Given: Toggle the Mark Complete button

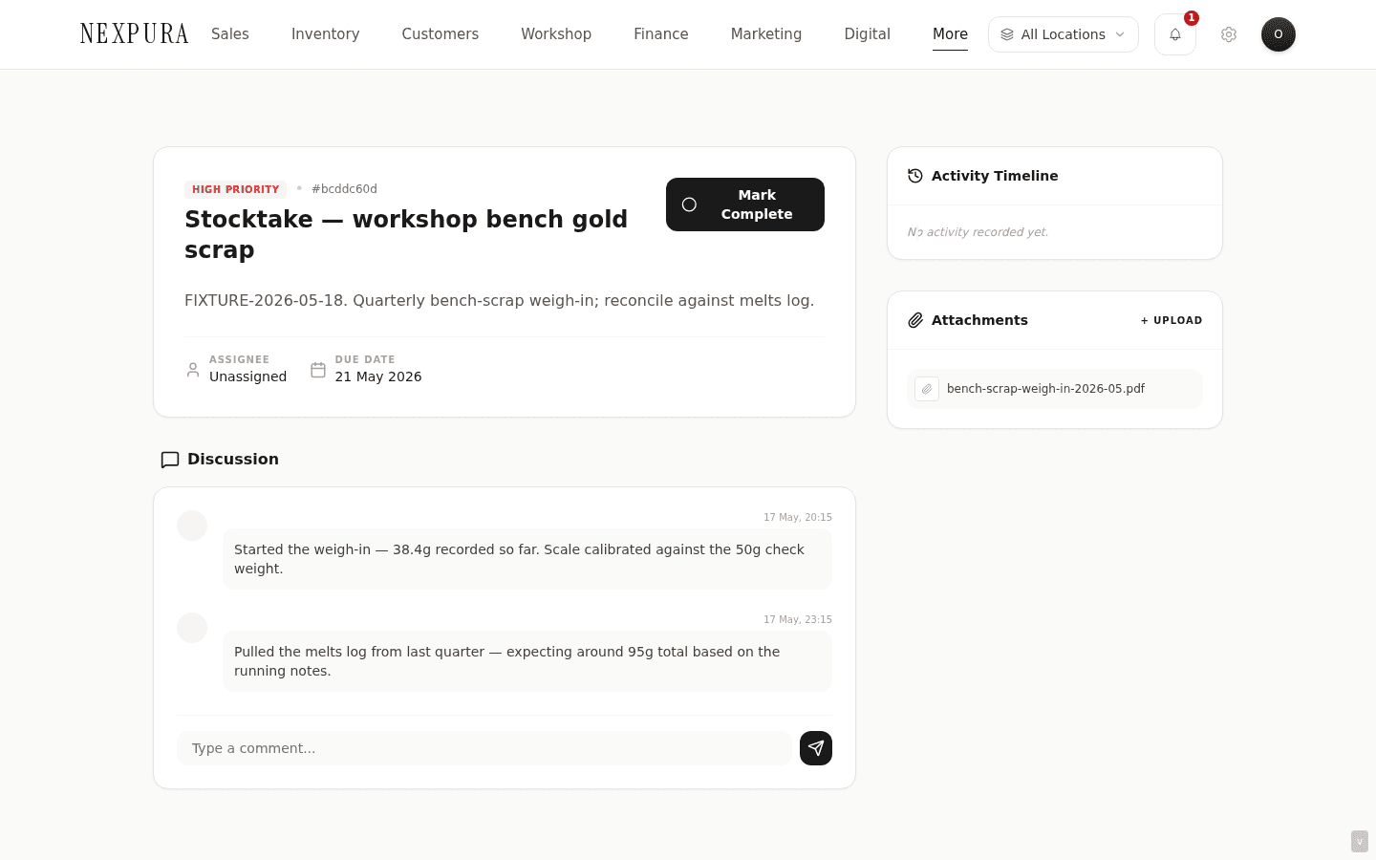Looking at the screenshot, I should coord(745,204).
